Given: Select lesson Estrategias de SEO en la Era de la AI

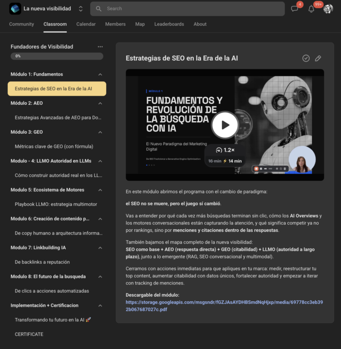Looking at the screenshot, I should coord(57,89).
